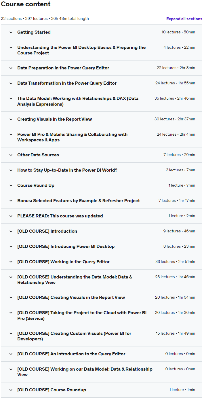Screen dimensions: 204x400
Task: Open [OLD COURSE] Introducing Power BI Desktop
Action: pos(66,247)
